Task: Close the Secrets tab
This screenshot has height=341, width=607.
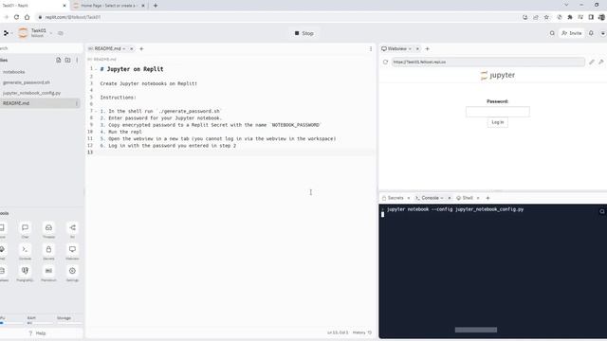Action: (x=409, y=198)
